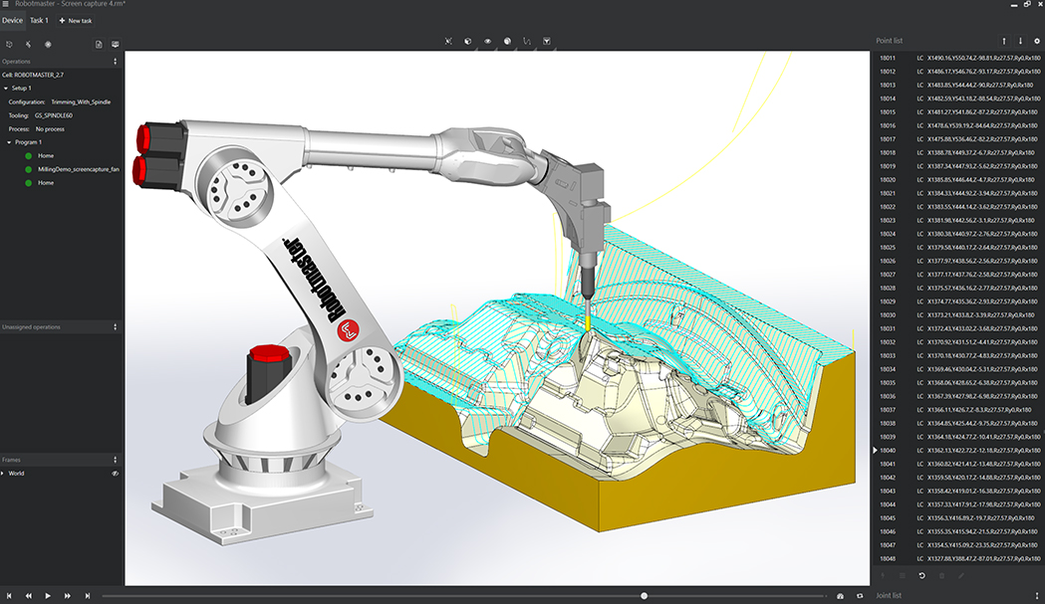Click the filter icon in viewport toolbar

pos(547,41)
